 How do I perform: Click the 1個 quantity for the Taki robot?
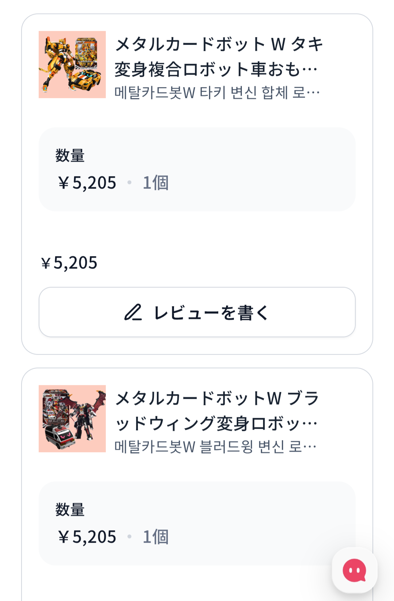tap(156, 183)
